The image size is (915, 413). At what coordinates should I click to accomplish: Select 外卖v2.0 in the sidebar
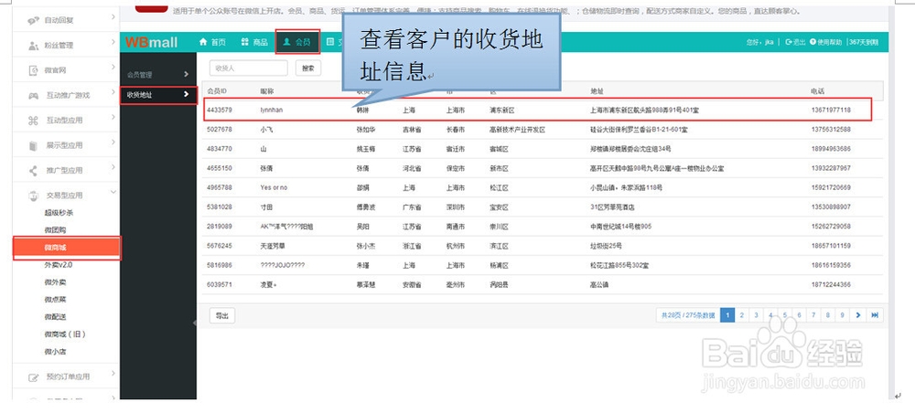(x=59, y=265)
